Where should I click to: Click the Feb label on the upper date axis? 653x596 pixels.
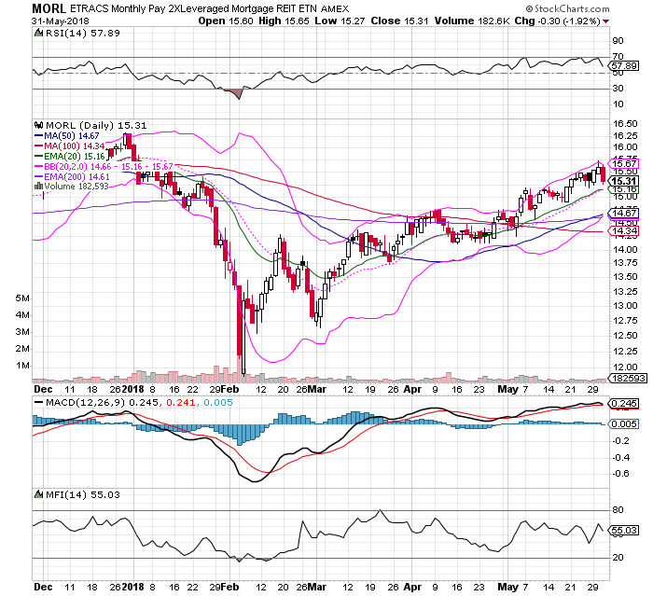[229, 389]
